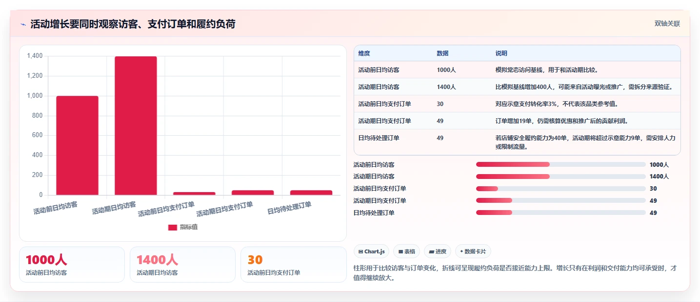Click the note 对应示意支付转化率3%

[557, 104]
